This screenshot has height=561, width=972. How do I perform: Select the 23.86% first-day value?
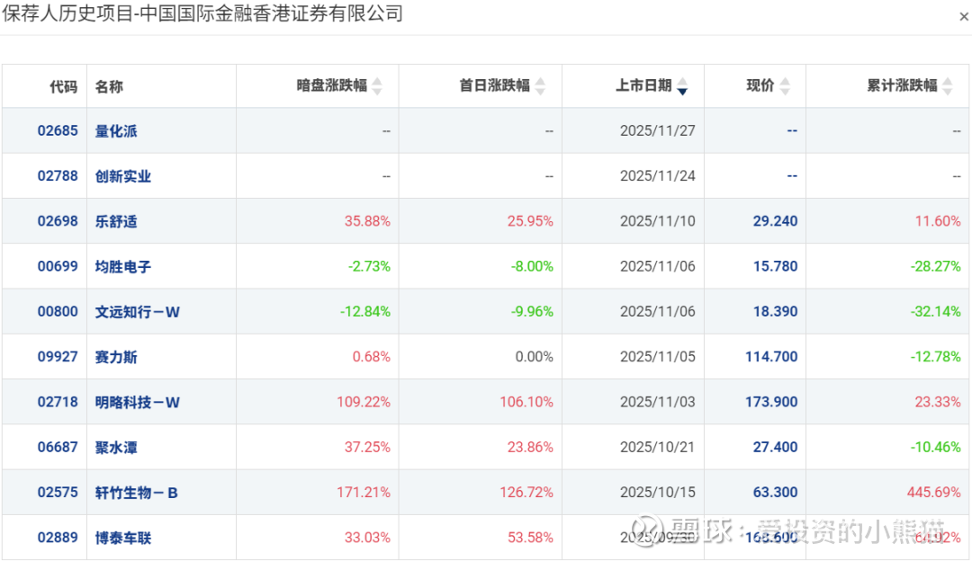coord(530,447)
